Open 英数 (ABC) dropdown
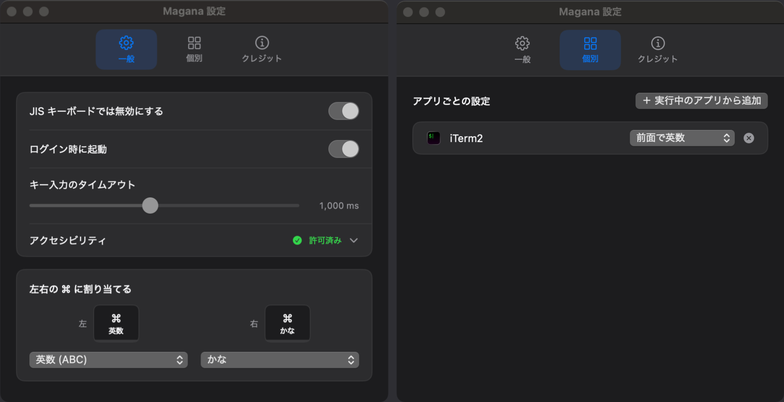 click(109, 360)
